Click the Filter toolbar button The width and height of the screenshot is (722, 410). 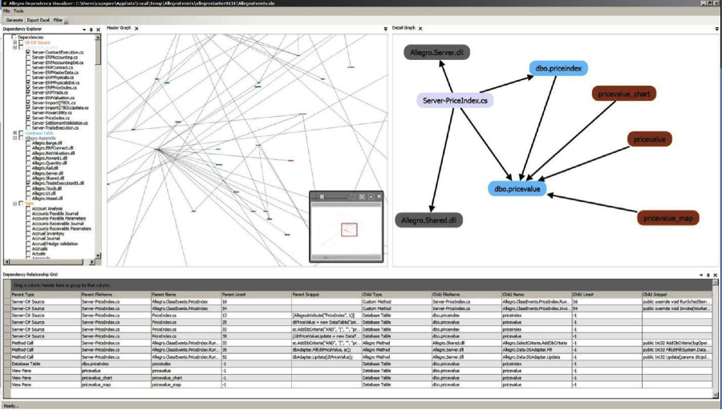pos(58,20)
